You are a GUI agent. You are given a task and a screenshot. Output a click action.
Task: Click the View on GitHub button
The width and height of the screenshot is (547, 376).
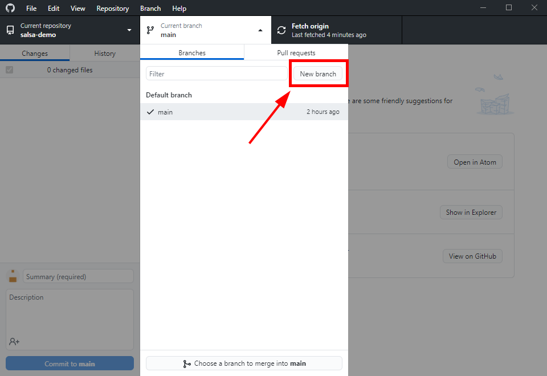coord(472,256)
